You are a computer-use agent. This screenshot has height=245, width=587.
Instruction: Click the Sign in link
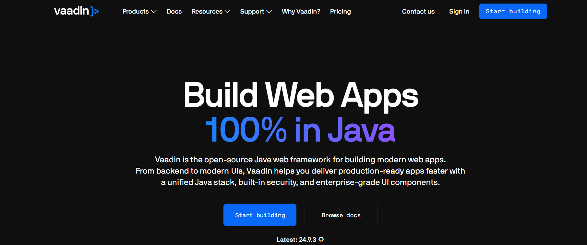459,12
